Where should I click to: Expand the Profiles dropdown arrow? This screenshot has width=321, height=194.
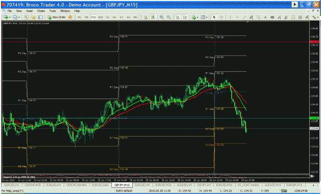[x=19, y=17]
